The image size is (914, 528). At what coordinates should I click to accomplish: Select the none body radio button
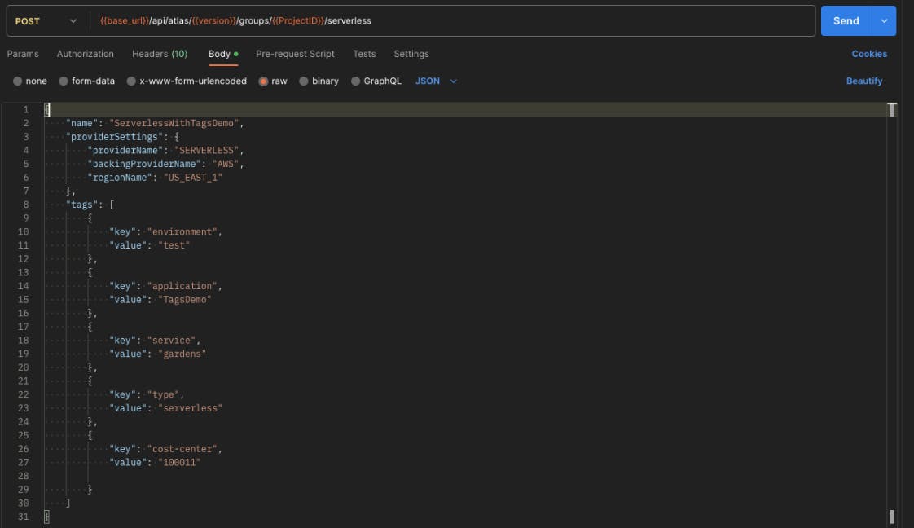[x=18, y=81]
